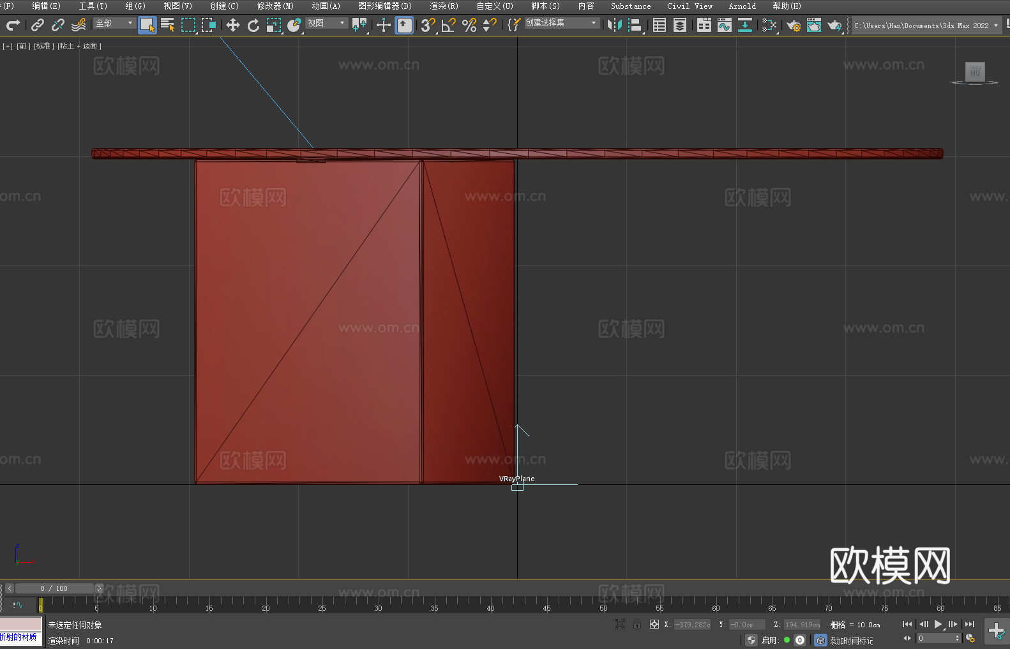1010x649 pixels.
Task: Click the [+] viewport general menu label
Action: (8, 46)
